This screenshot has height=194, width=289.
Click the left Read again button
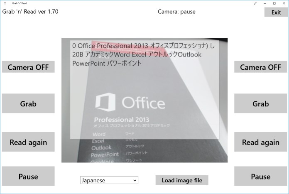(x=28, y=142)
